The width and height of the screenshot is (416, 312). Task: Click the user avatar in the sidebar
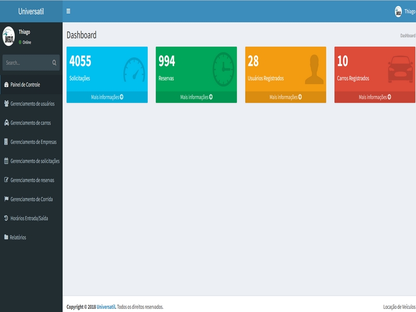[9, 36]
